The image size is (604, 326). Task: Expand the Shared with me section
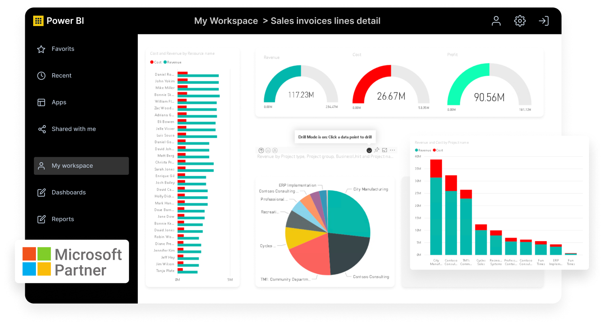tap(73, 129)
